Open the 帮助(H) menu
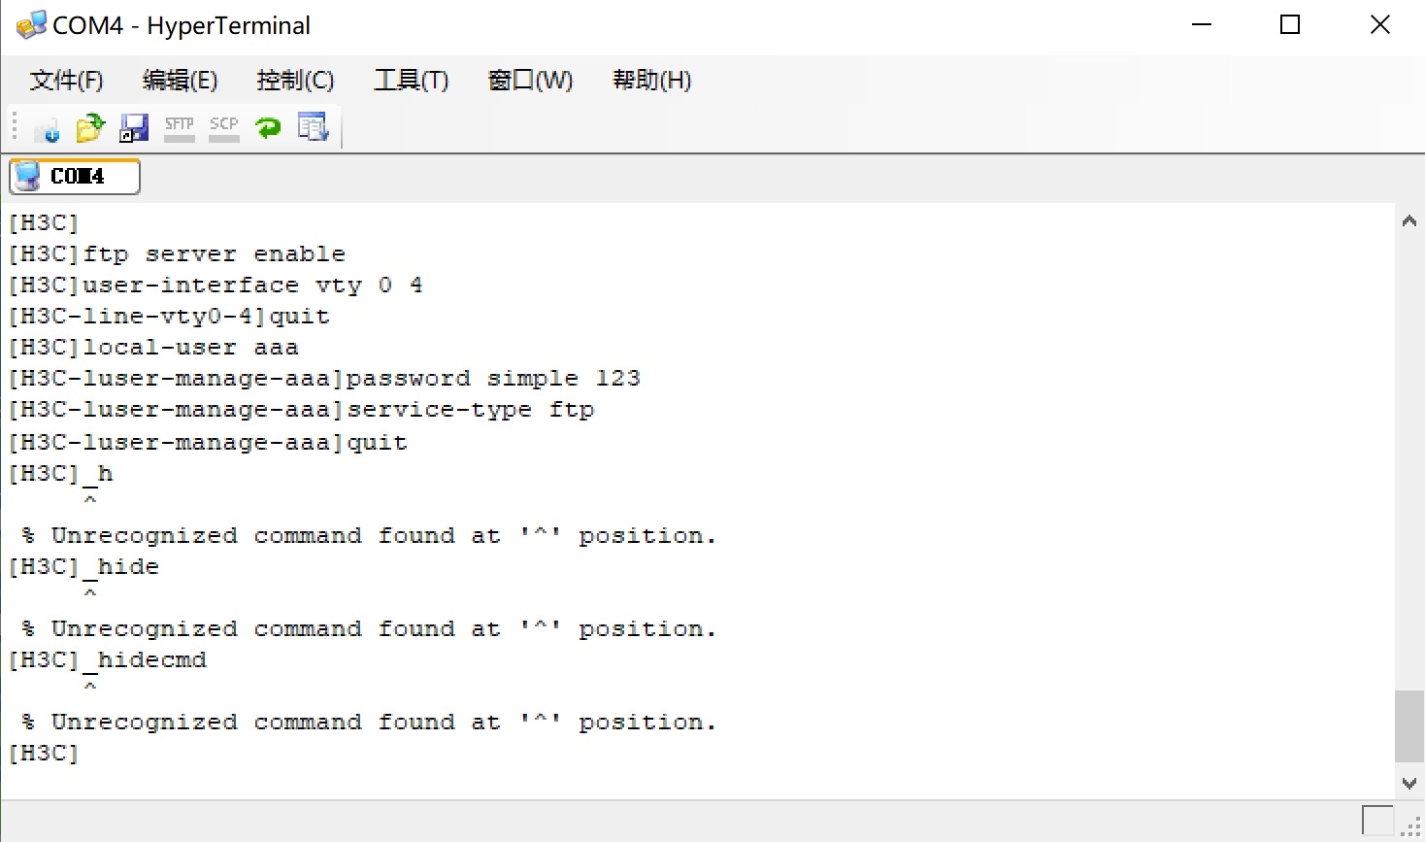This screenshot has width=1425, height=842. point(651,81)
